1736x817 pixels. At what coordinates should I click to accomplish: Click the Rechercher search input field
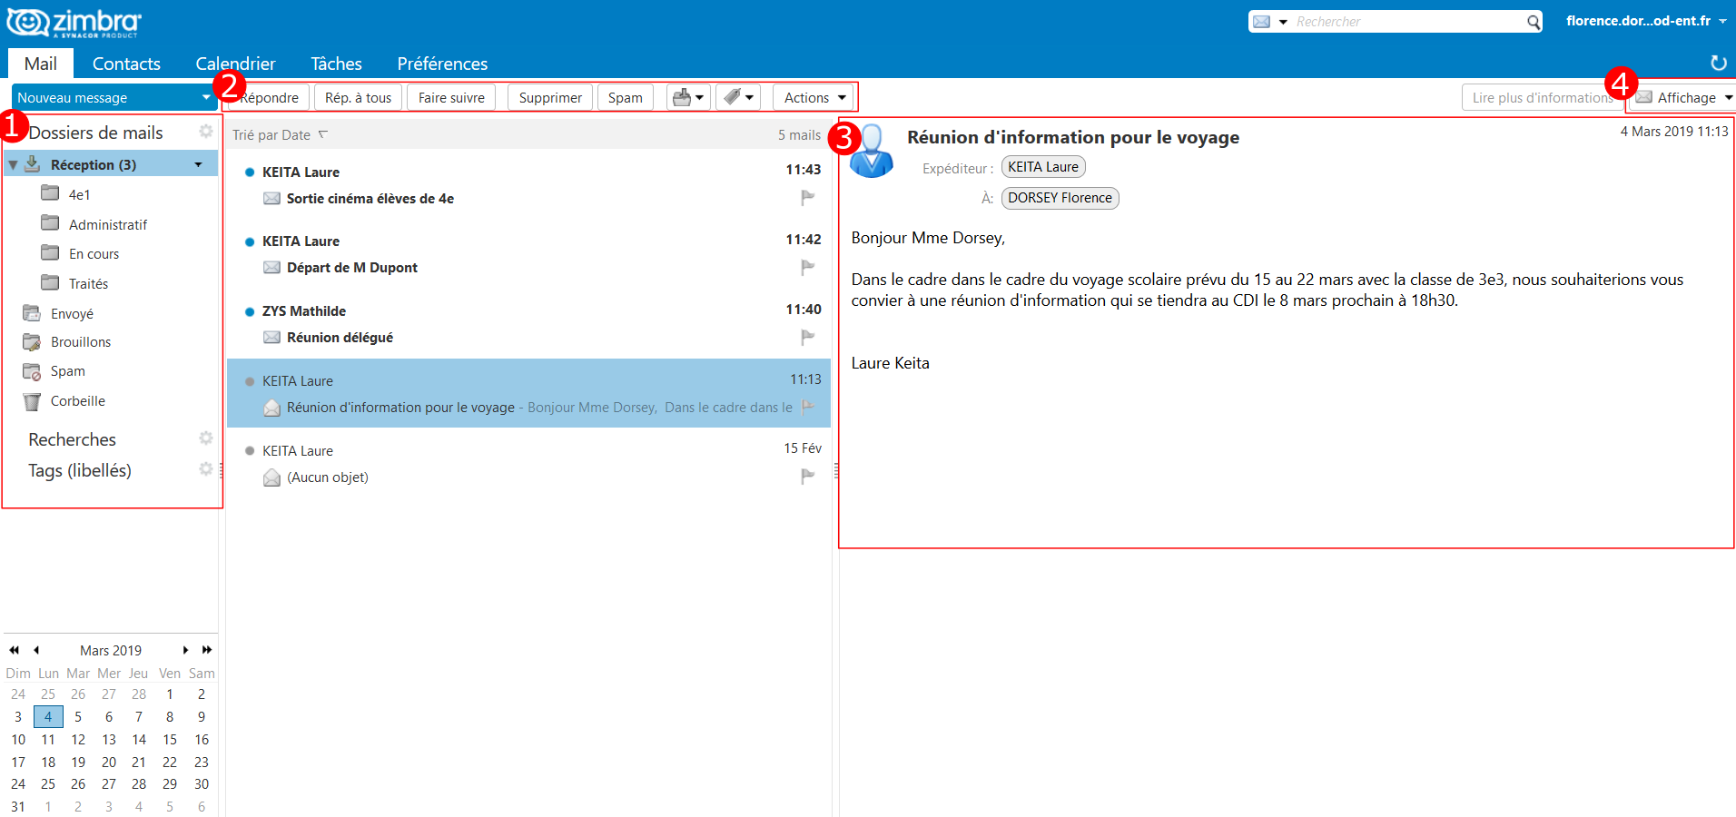pos(1406,22)
